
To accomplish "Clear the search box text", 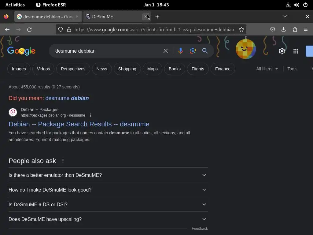I will pyautogui.click(x=165, y=51).
